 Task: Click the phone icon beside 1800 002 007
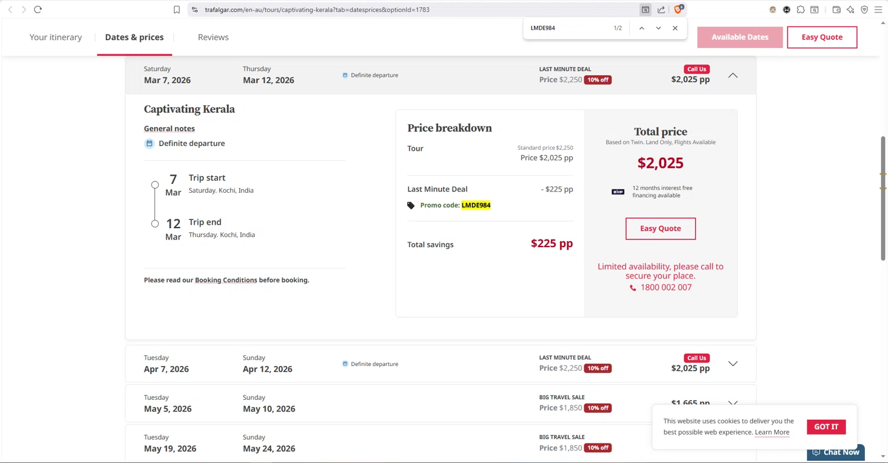[x=633, y=288]
